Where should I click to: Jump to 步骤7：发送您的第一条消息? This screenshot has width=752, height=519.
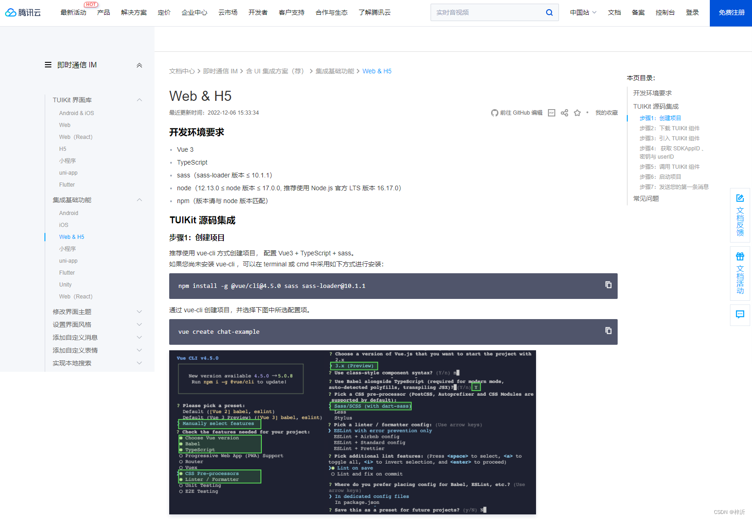pyautogui.click(x=674, y=187)
